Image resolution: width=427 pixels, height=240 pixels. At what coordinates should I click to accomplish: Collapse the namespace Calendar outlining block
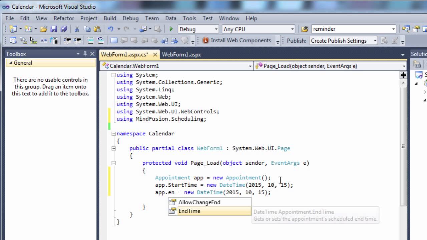tap(113, 134)
